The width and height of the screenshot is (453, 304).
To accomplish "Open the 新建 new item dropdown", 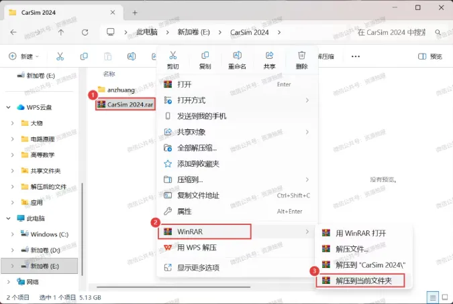I will (x=24, y=56).
